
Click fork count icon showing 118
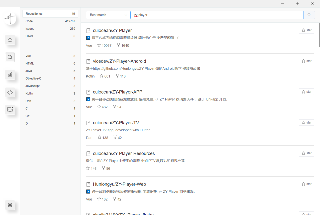coord(117,76)
